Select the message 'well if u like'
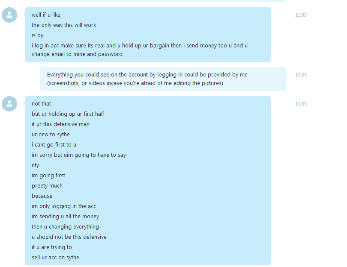 (x=46, y=15)
